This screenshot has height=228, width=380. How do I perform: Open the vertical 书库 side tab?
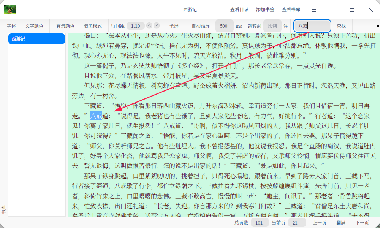pyautogui.click(x=3, y=210)
